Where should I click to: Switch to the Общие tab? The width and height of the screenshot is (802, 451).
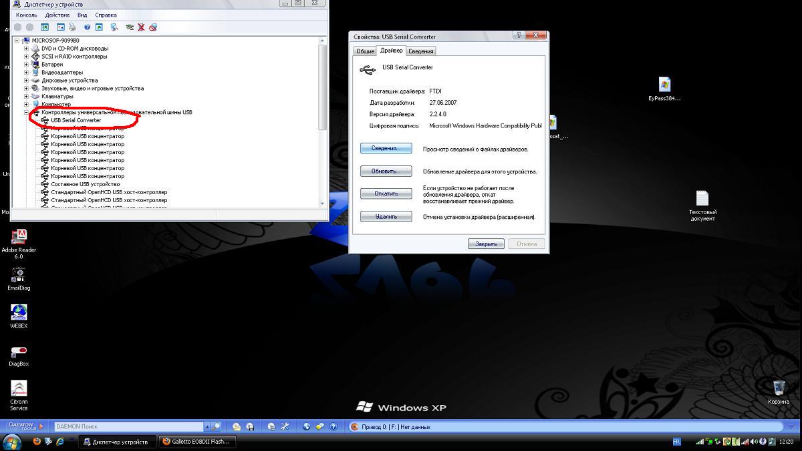point(365,51)
